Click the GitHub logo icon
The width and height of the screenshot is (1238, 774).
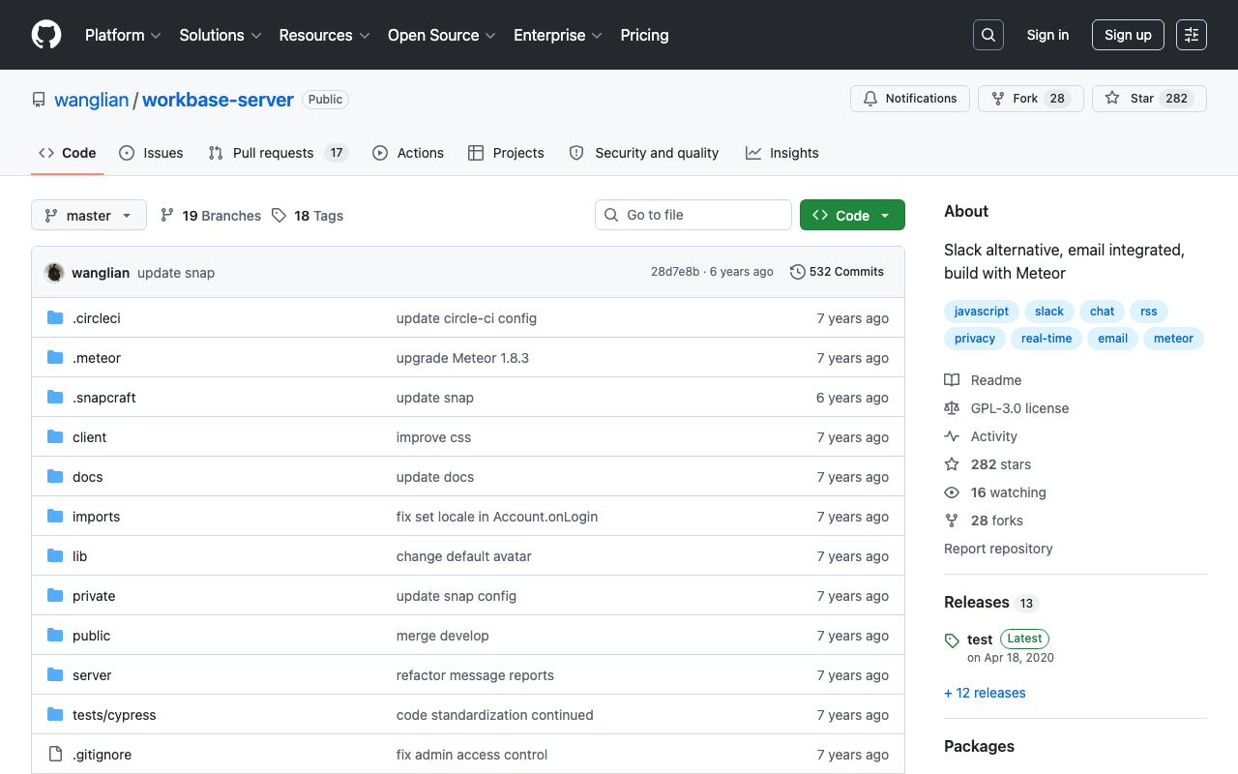[x=46, y=35]
